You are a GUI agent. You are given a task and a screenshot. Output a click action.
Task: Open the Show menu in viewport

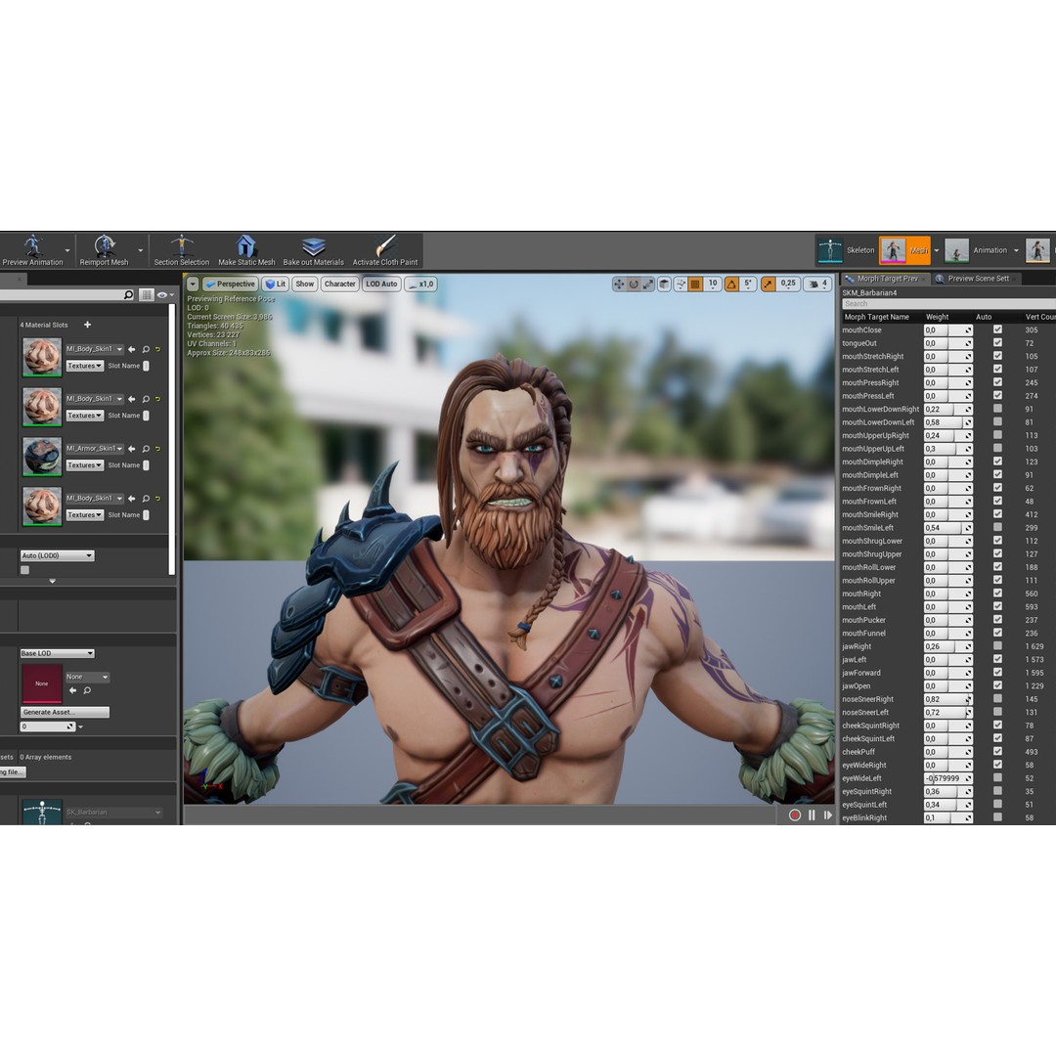pos(304,285)
